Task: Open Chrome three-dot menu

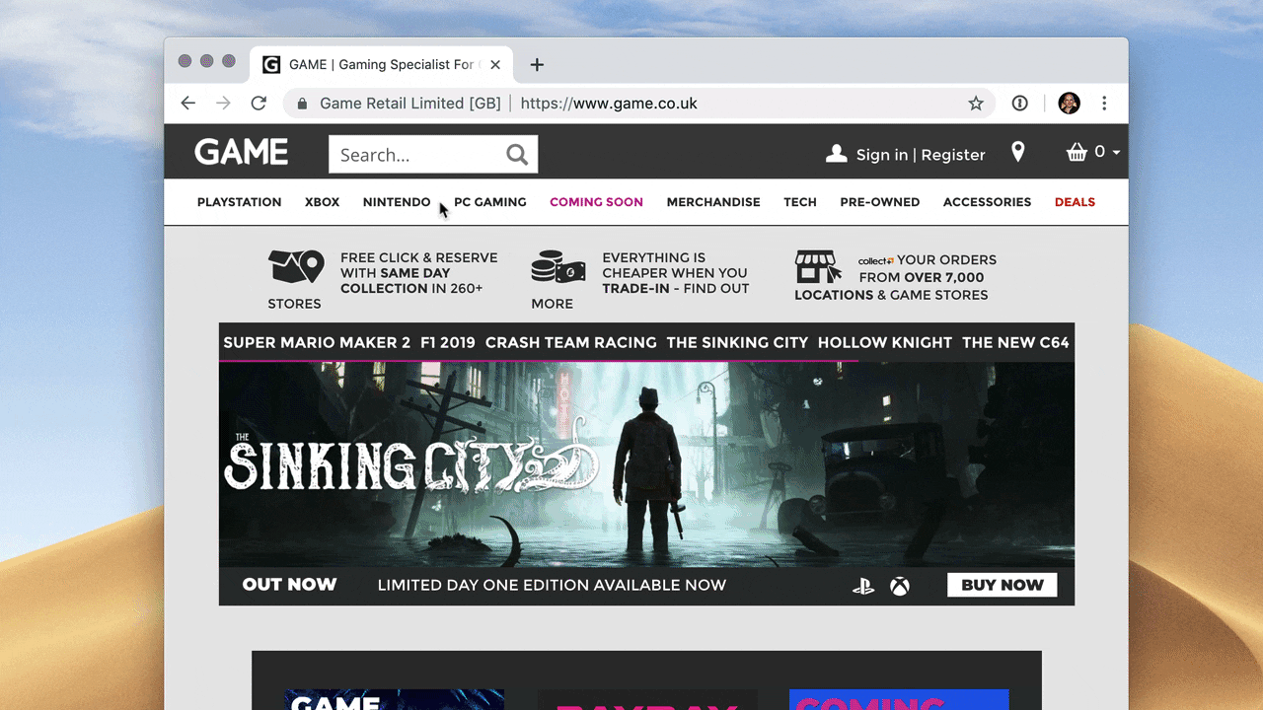Action: (1104, 104)
